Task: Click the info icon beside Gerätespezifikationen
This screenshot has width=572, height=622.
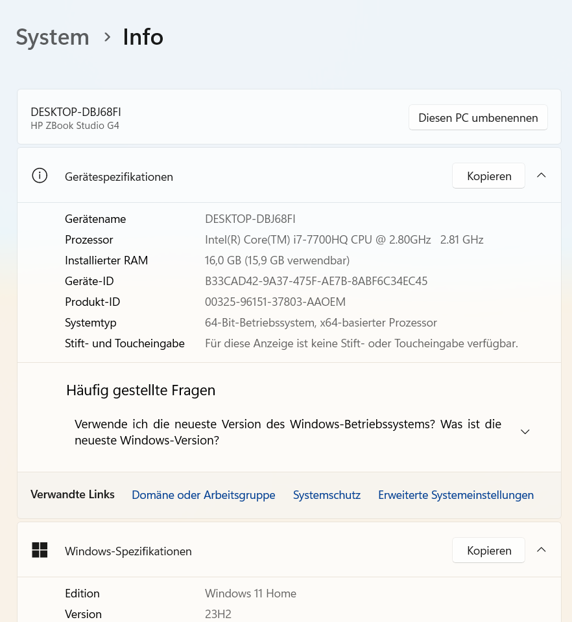Action: click(40, 176)
